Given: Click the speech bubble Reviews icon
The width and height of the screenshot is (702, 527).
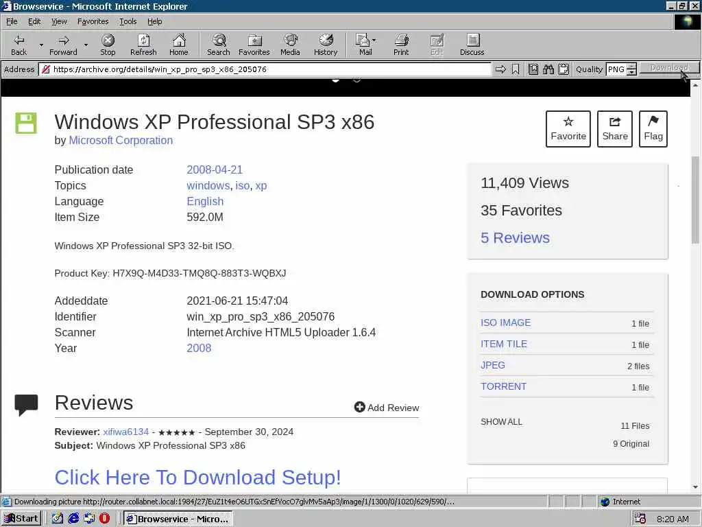Looking at the screenshot, I should pyautogui.click(x=26, y=405).
